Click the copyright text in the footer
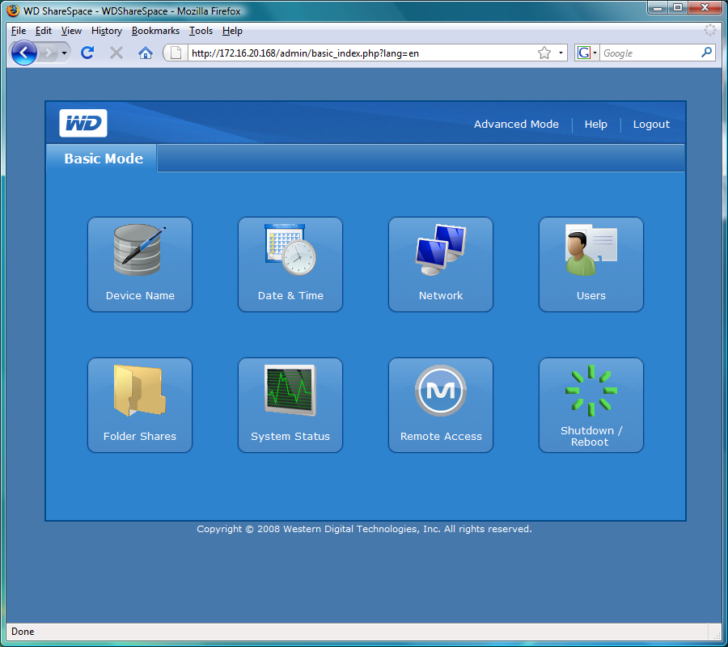 click(x=364, y=529)
